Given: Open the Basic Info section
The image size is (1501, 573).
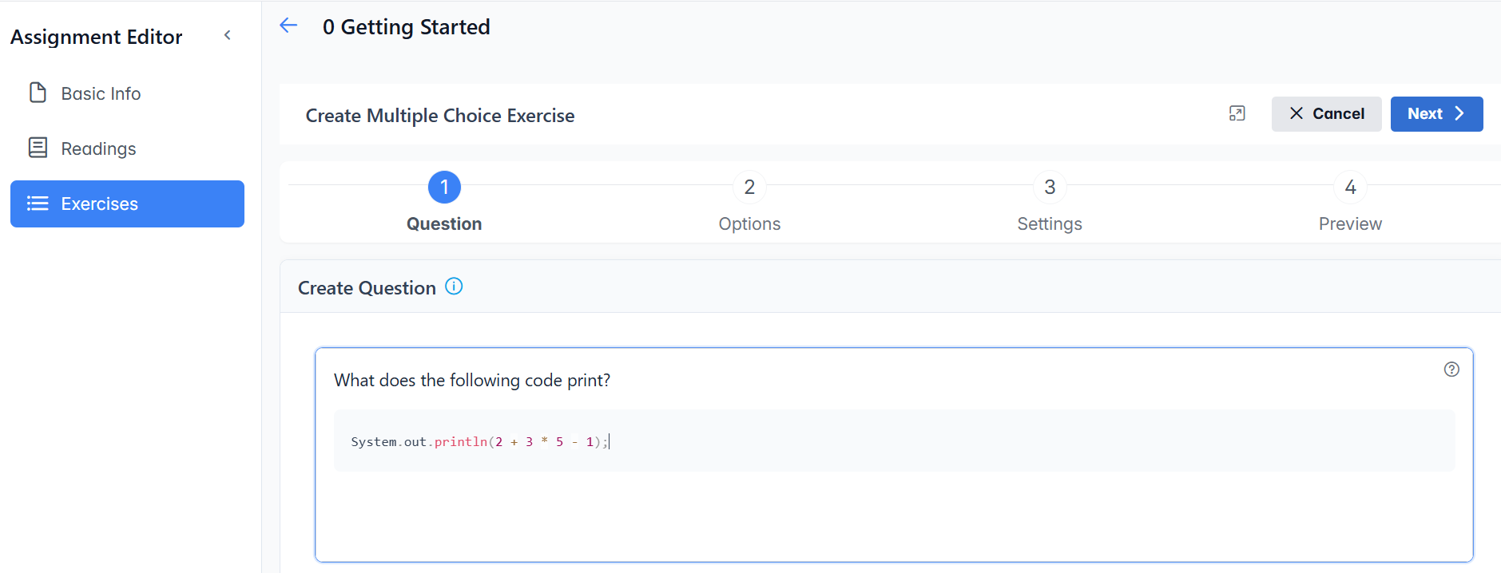Looking at the screenshot, I should click(101, 93).
